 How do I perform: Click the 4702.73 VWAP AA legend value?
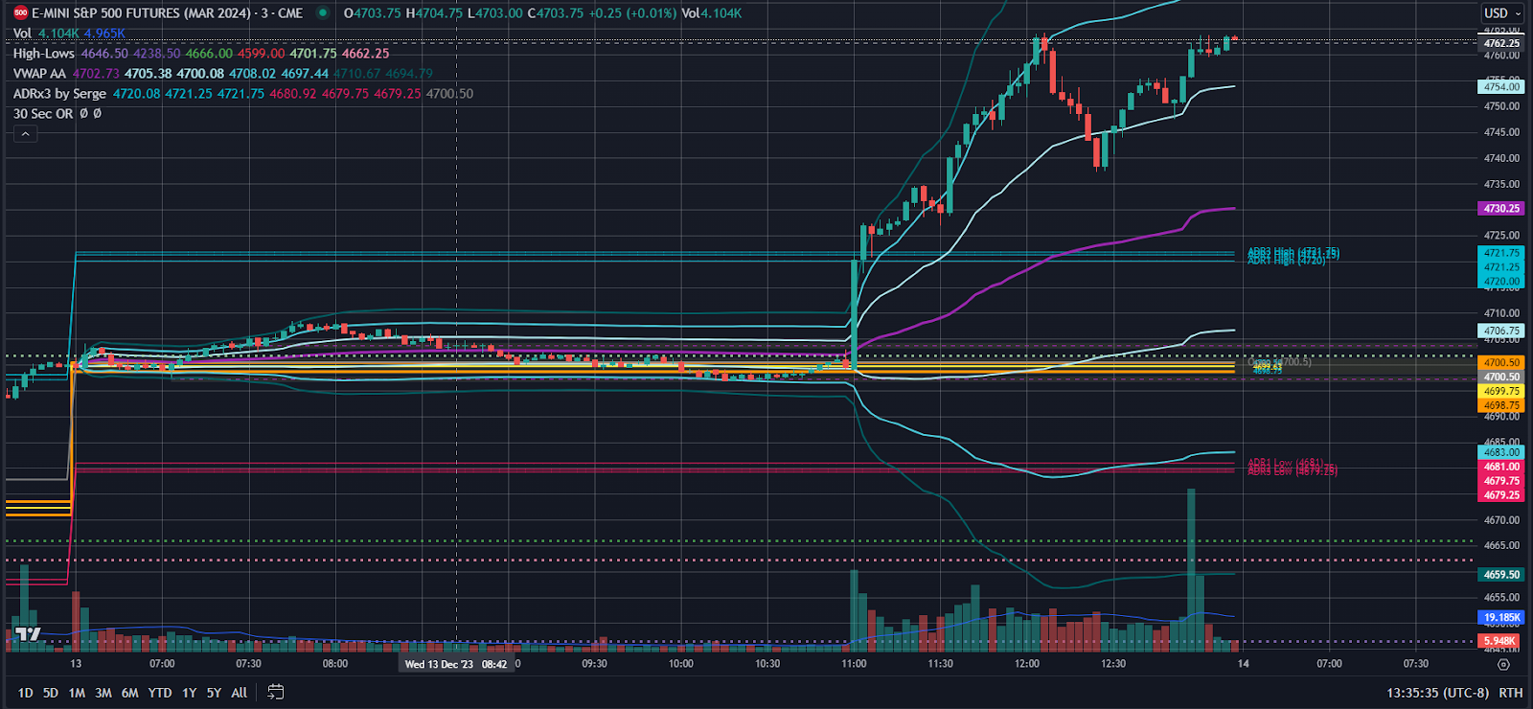(96, 74)
